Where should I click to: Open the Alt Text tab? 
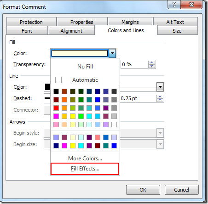click(x=175, y=22)
